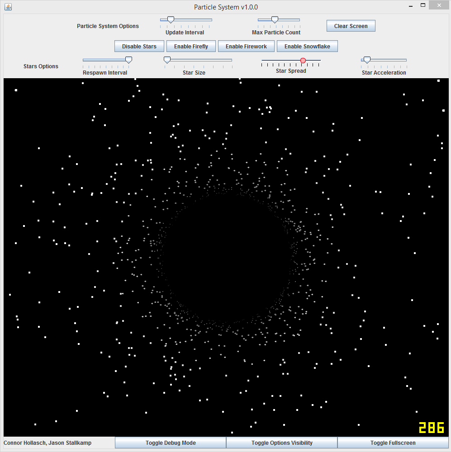Click the Update Interval slider handle
This screenshot has width=451, height=452.
click(171, 19)
